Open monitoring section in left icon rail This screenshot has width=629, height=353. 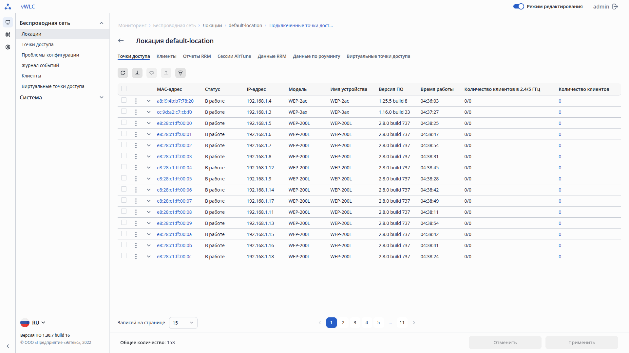point(8,22)
